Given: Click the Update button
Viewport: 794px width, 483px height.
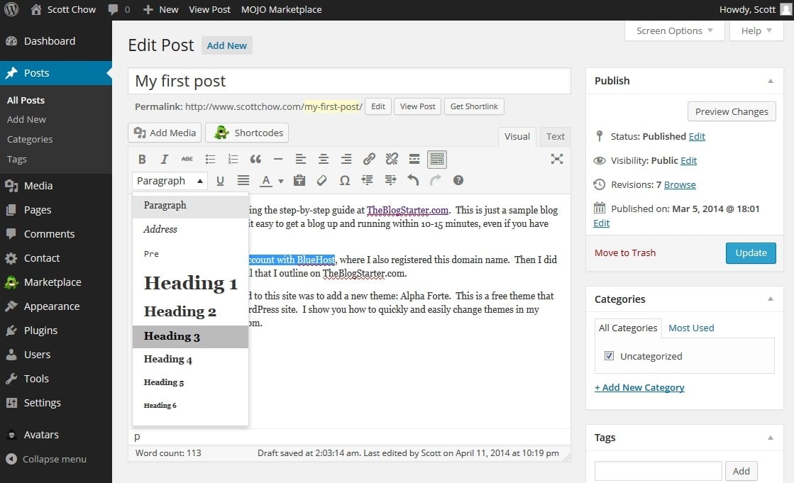Looking at the screenshot, I should coord(751,253).
